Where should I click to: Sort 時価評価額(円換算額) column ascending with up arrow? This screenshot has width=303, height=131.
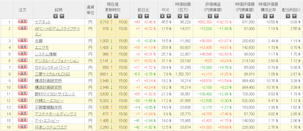[242, 16]
